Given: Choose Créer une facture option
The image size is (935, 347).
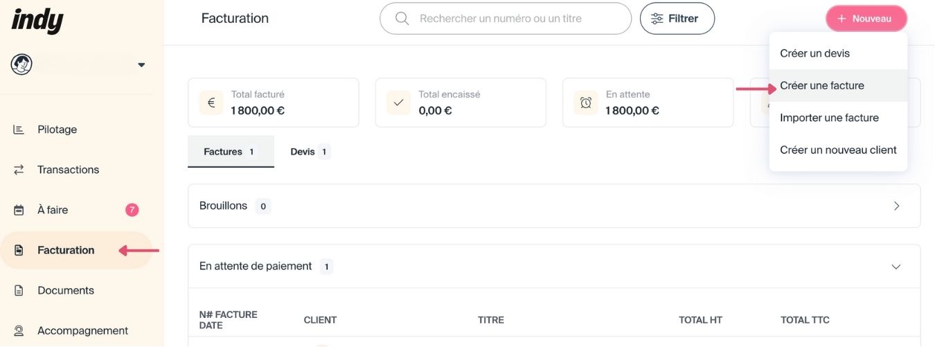Looking at the screenshot, I should (822, 86).
